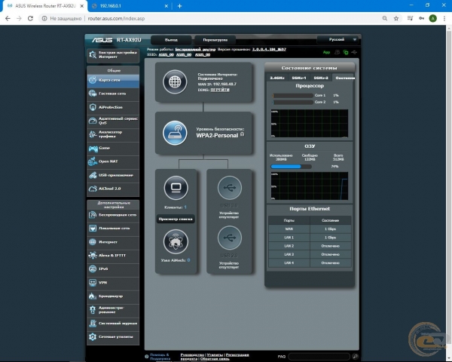
Task: Click the blue router security icon
Action: point(175,133)
